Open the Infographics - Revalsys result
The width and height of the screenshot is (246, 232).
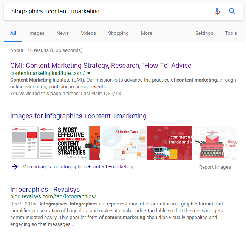tap(45, 189)
